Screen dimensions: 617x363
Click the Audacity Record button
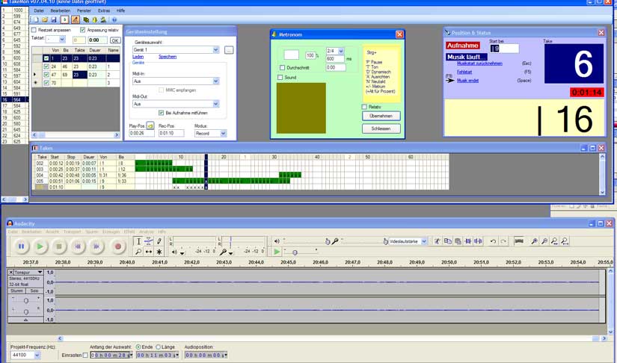pos(117,246)
